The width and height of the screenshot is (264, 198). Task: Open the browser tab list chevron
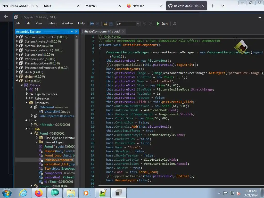point(222,6)
